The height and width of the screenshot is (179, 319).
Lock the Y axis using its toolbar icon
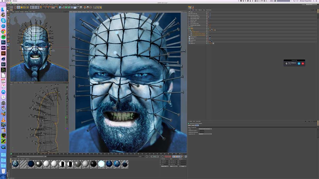(x=35, y=7)
